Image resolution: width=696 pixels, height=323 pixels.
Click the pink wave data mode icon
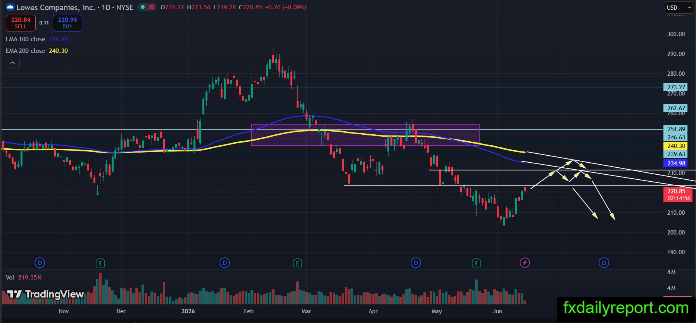click(151, 7)
